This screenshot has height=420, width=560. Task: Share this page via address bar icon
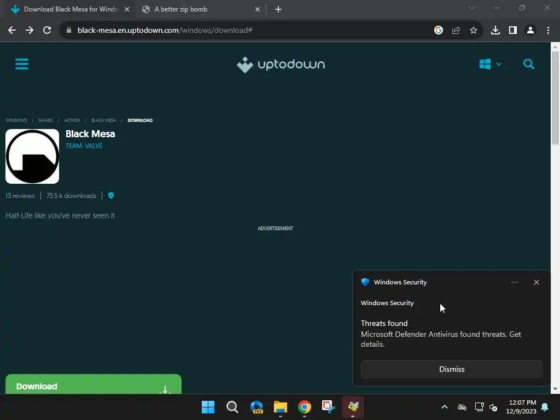pyautogui.click(x=456, y=31)
